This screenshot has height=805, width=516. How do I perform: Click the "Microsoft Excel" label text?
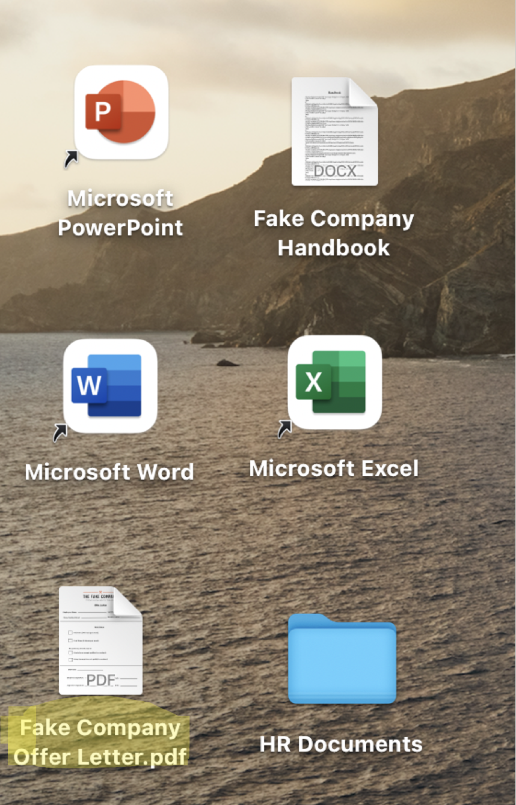(x=334, y=468)
